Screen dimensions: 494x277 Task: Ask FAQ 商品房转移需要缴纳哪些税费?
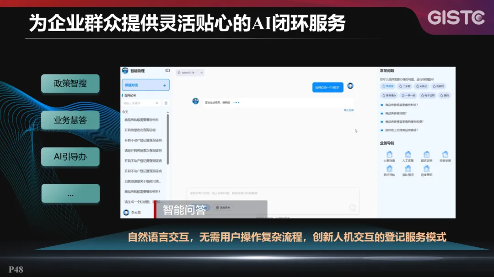(404, 122)
